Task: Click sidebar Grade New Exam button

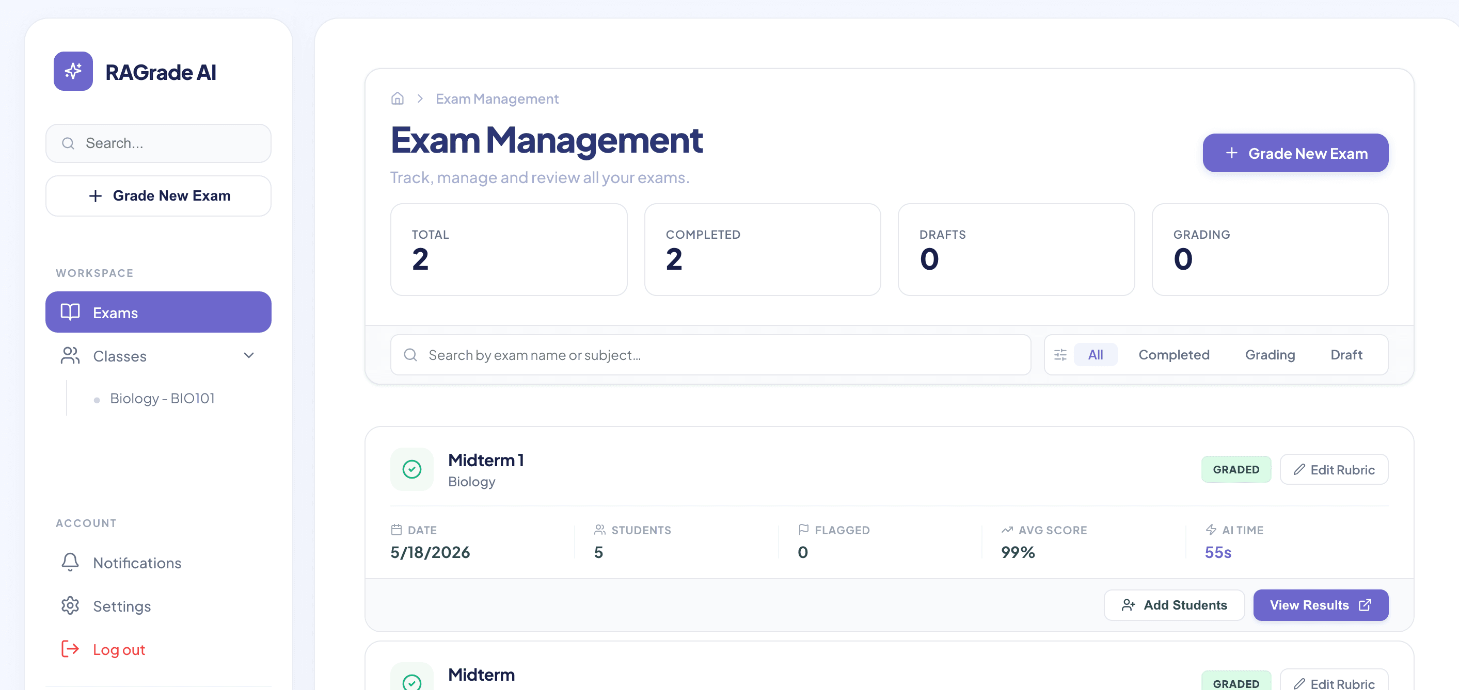Action: click(158, 195)
